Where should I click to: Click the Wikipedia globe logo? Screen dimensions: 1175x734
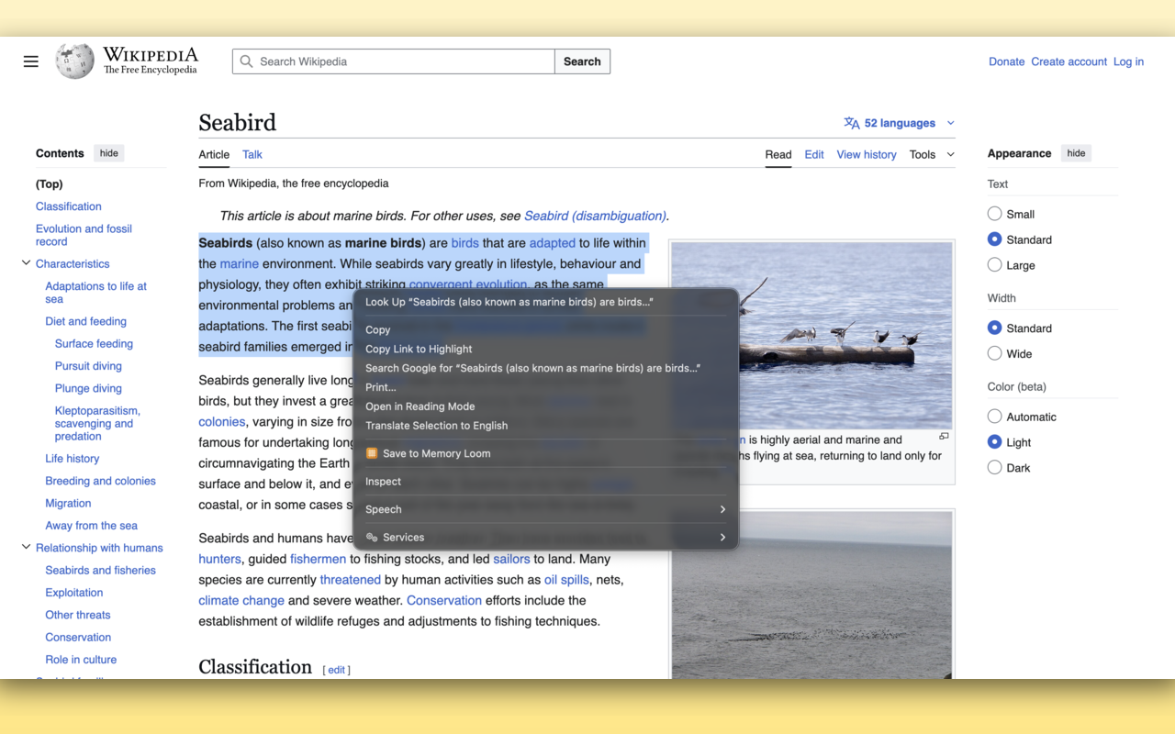(x=75, y=61)
